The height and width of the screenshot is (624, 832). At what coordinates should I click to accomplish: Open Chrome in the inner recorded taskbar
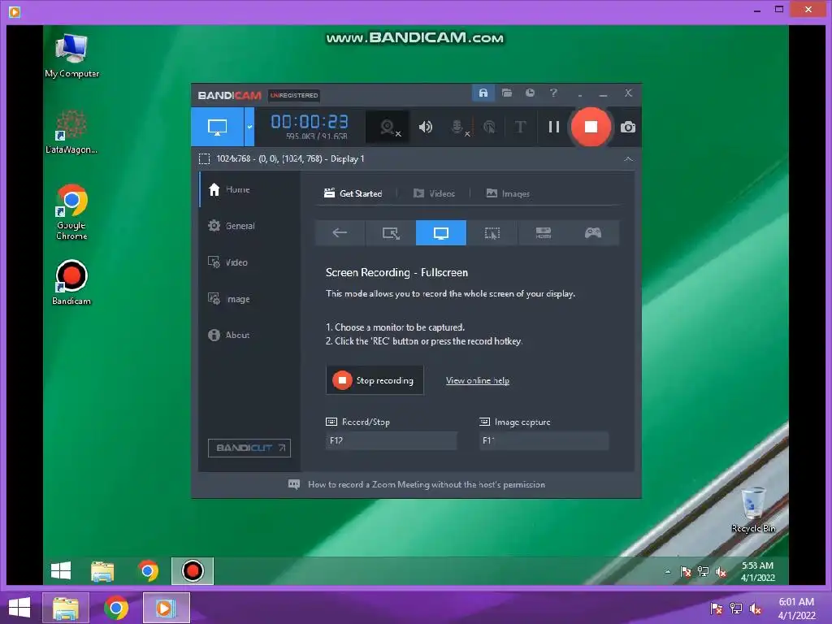(148, 571)
